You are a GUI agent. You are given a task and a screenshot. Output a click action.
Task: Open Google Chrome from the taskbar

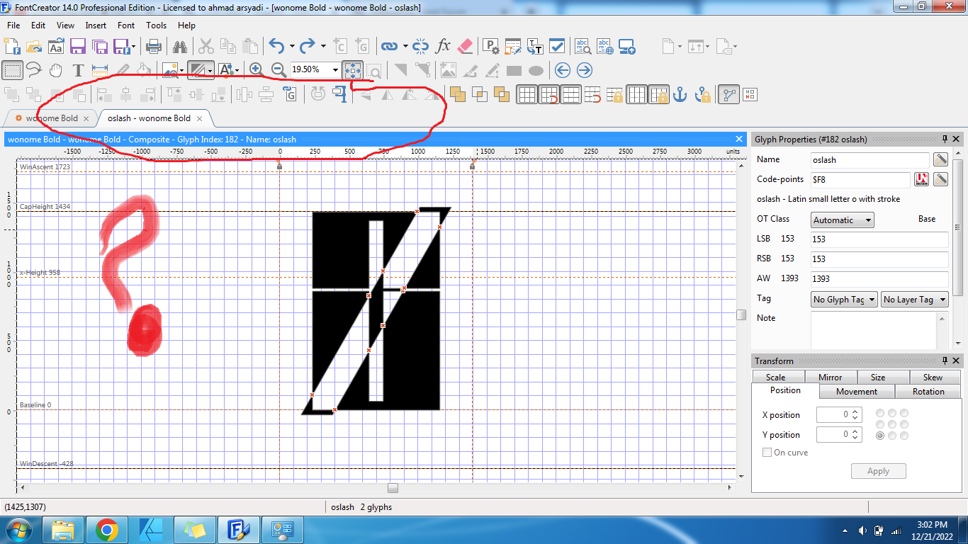(x=107, y=529)
